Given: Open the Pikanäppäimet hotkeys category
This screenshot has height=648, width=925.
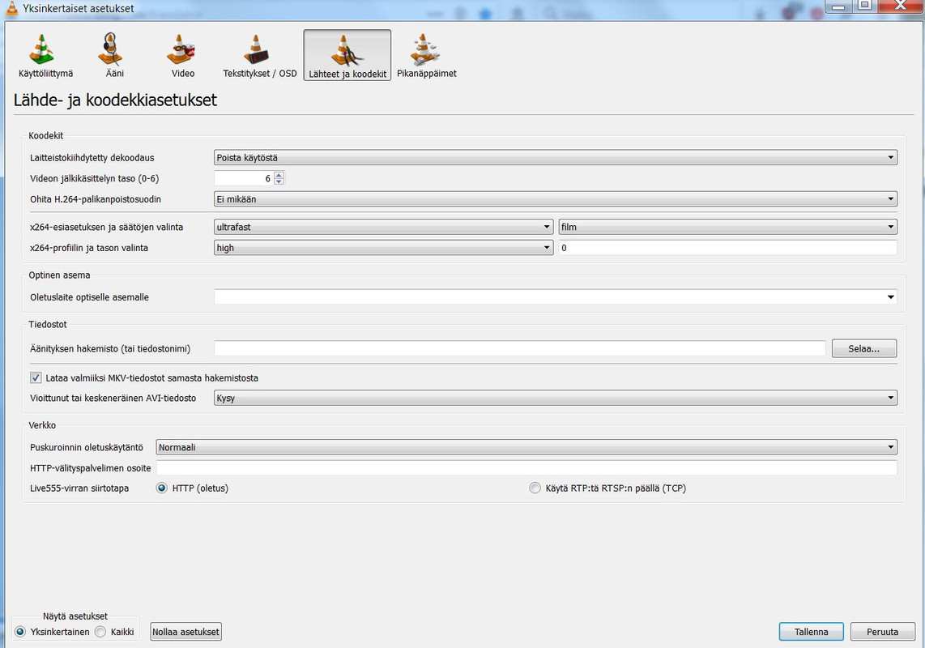Looking at the screenshot, I should (x=427, y=55).
